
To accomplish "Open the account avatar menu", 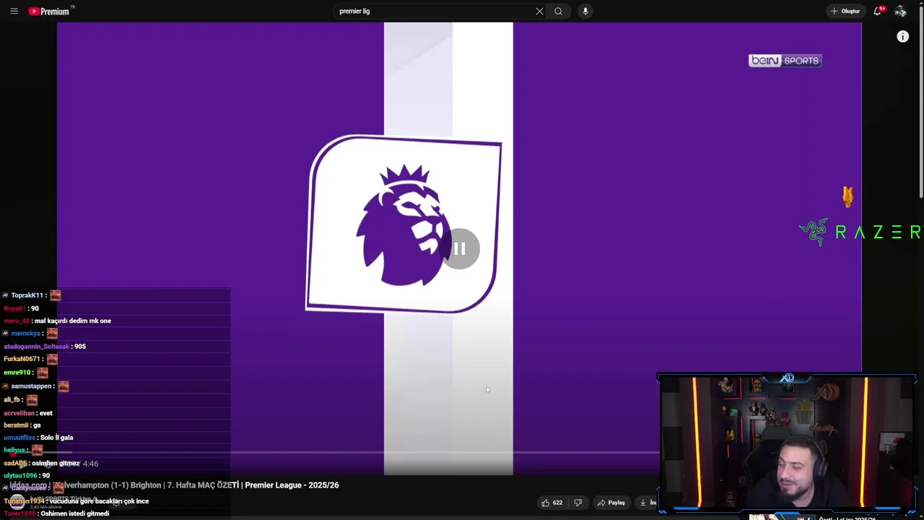I will (x=900, y=11).
